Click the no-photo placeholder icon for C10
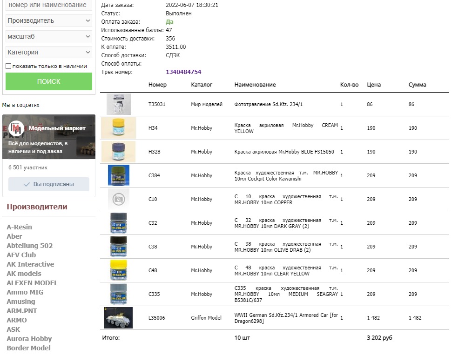 pyautogui.click(x=119, y=199)
